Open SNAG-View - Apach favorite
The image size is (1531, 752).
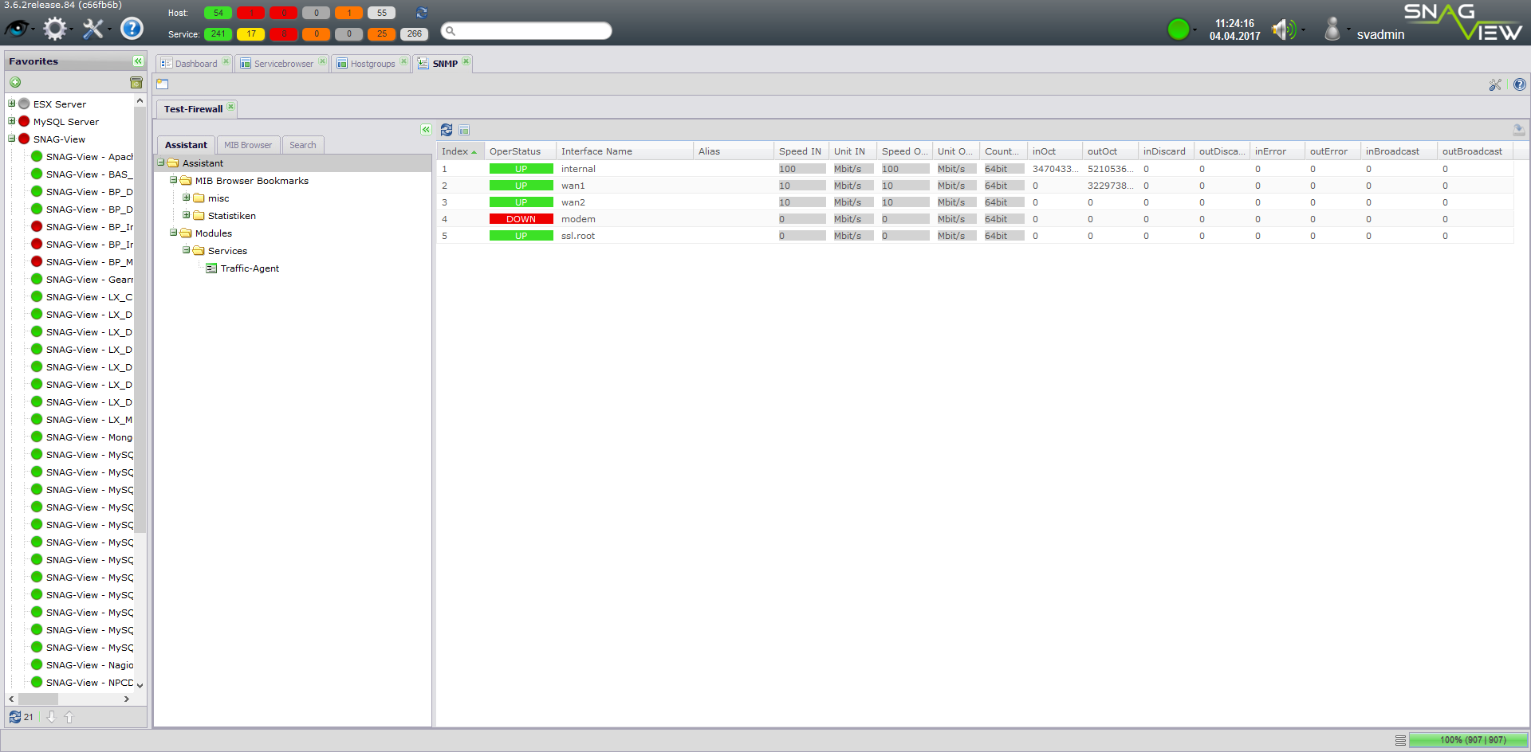click(x=89, y=157)
